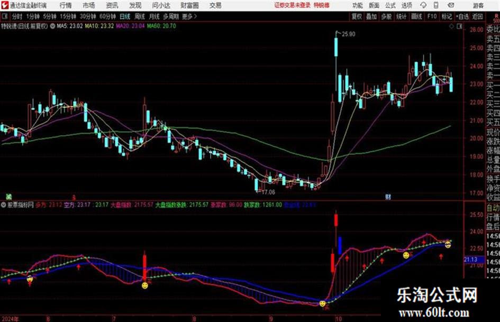Add stock via 自选 button
500x322 pixels.
click(x=462, y=16)
